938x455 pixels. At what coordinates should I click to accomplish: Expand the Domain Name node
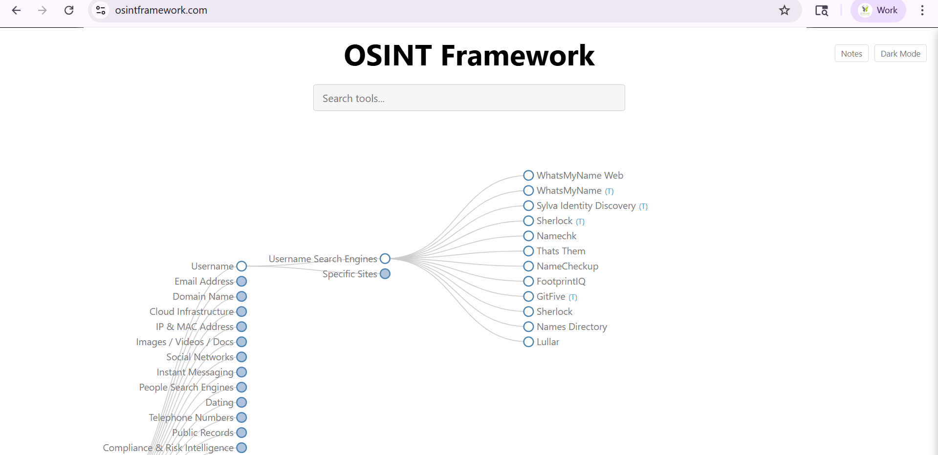(x=241, y=296)
